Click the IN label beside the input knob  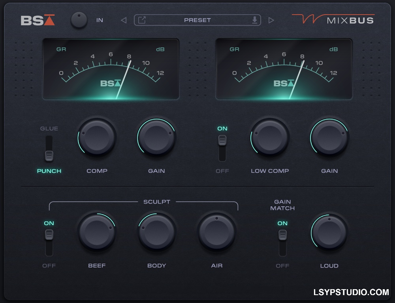pos(100,20)
